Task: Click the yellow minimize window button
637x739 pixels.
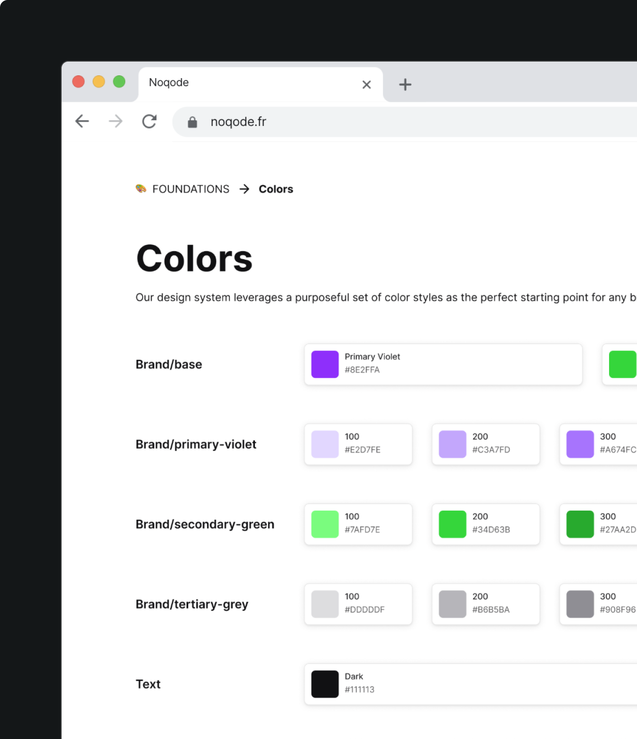Action: coord(99,81)
